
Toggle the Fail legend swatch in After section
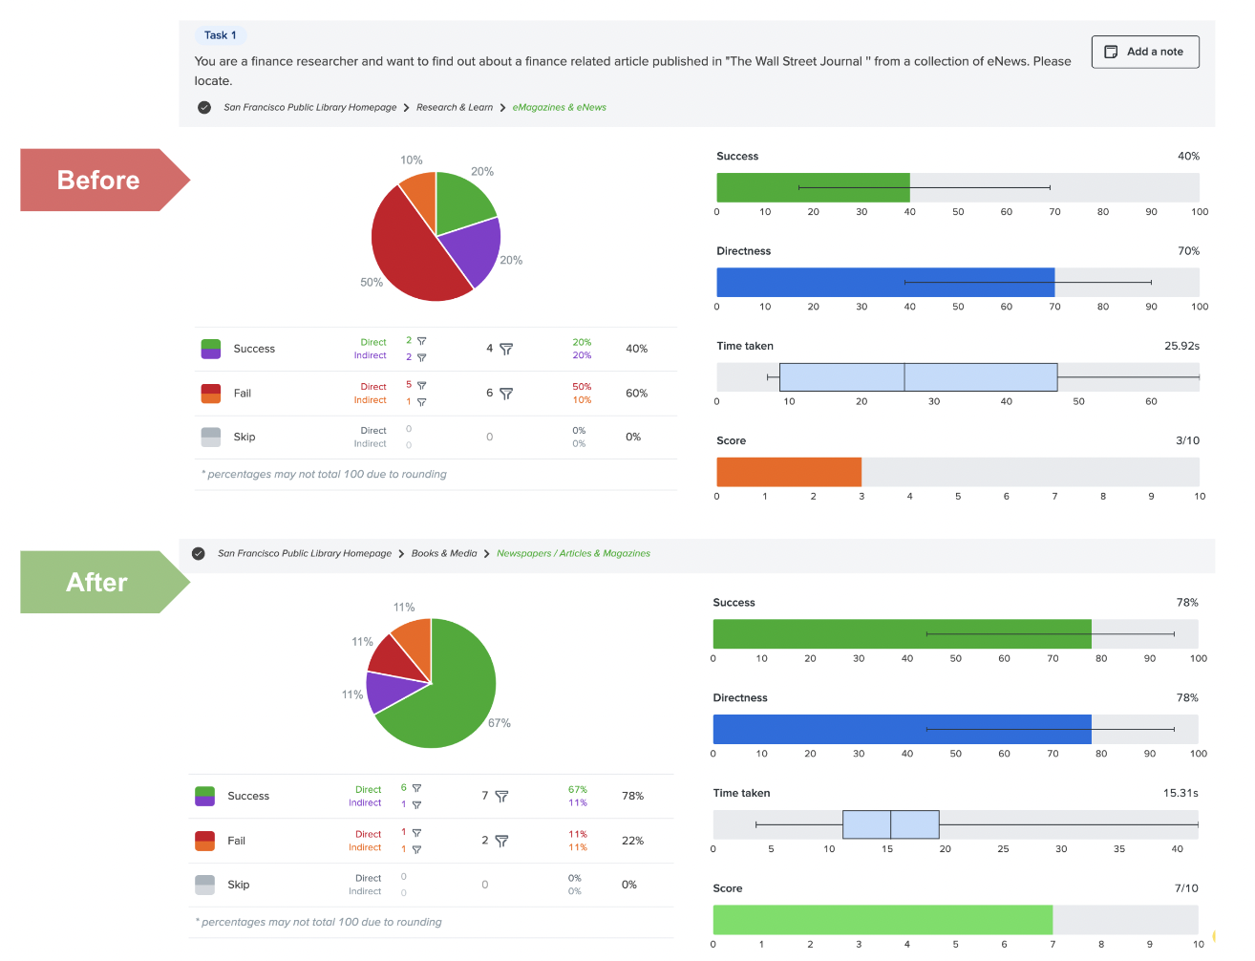[205, 841]
